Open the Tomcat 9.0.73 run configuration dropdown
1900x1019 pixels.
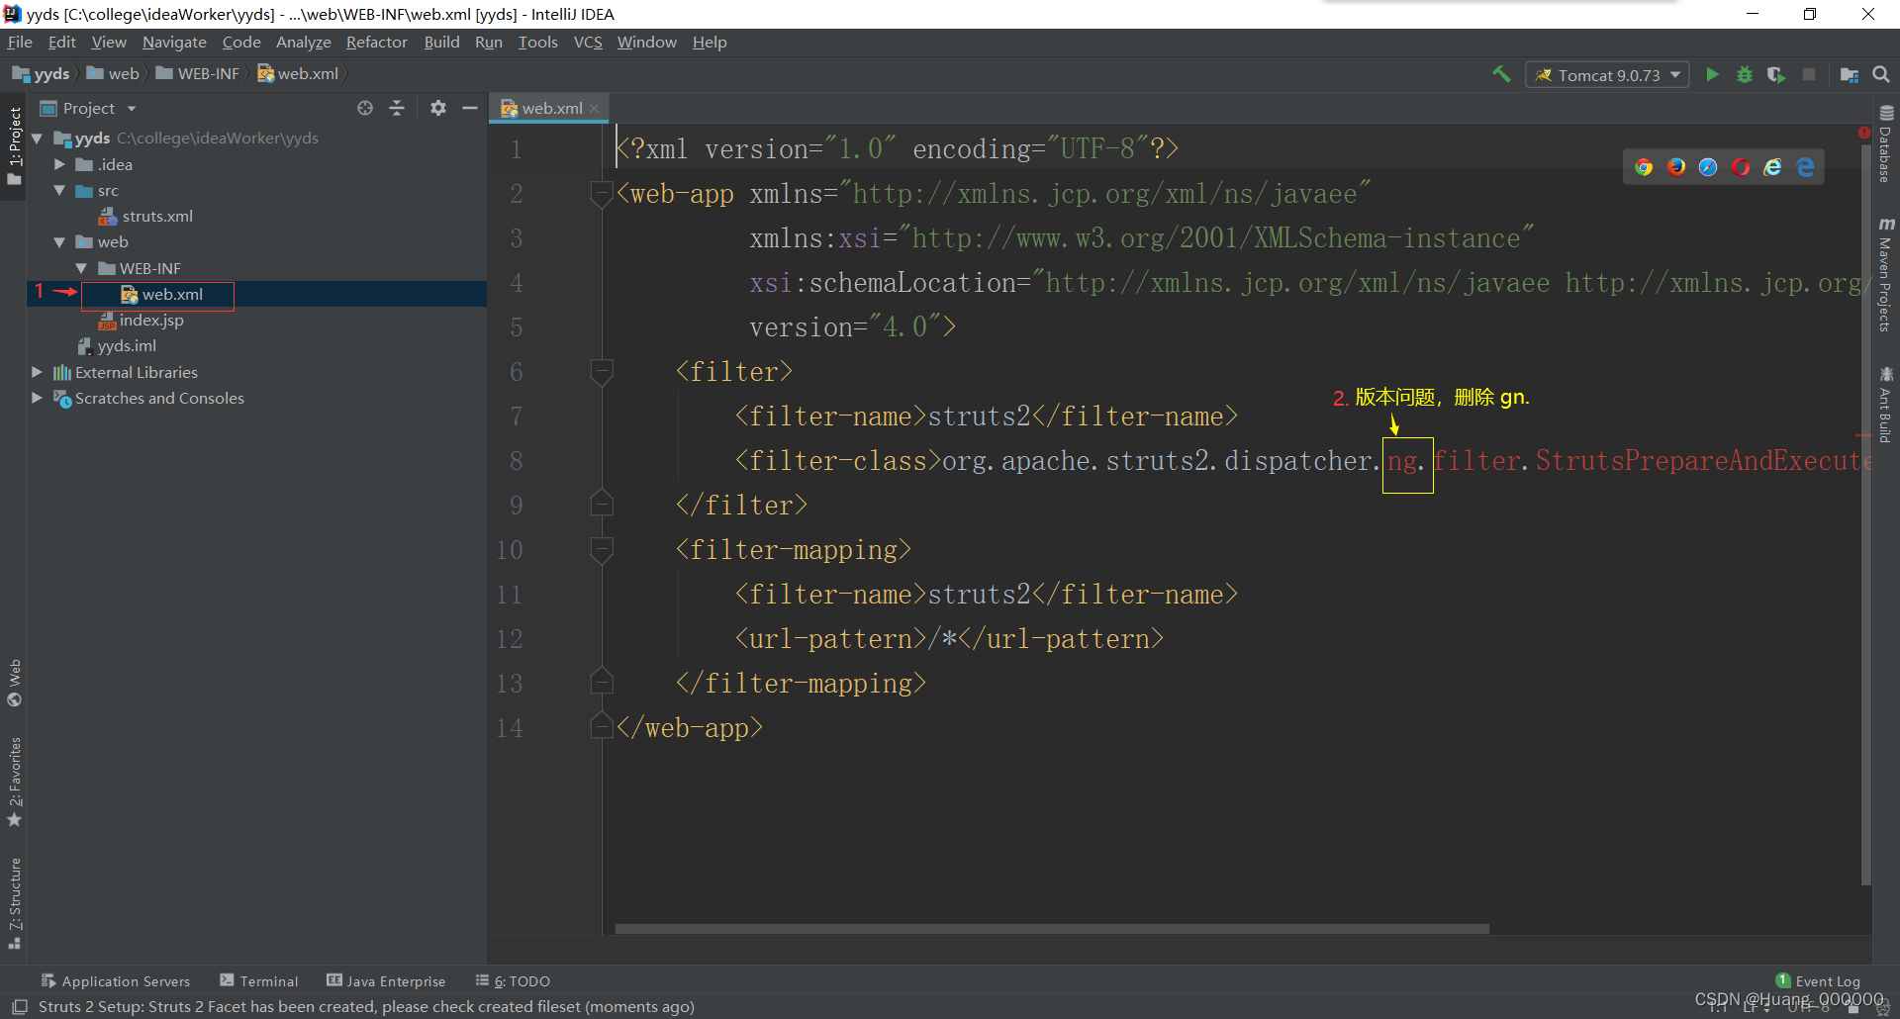coord(1607,75)
